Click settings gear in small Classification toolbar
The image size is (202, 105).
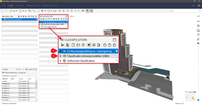point(56,19)
